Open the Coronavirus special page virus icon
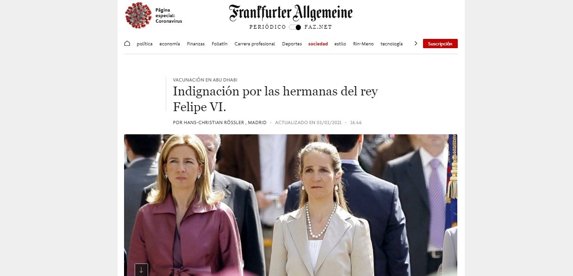The image size is (573, 276). pos(138,15)
